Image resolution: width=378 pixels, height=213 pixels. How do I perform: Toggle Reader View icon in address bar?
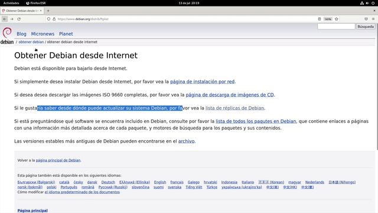(x=320, y=19)
